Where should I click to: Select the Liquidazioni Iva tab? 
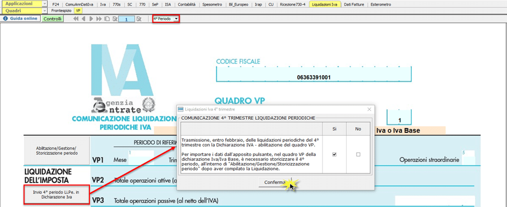pos(325,4)
